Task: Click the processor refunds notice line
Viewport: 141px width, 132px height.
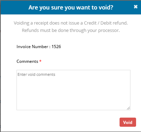Action: 71,31
